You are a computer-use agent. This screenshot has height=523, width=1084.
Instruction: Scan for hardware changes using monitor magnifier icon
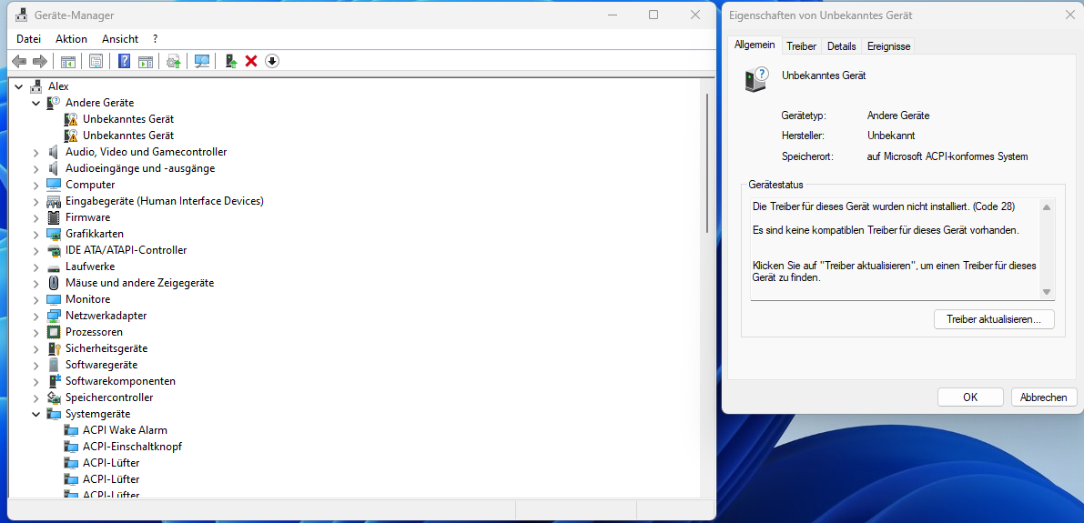coord(202,62)
